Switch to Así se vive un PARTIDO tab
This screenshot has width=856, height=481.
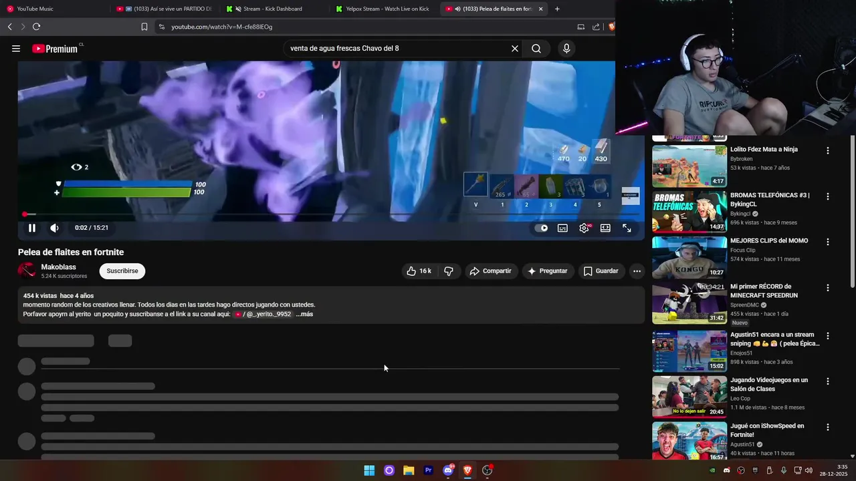click(164, 9)
